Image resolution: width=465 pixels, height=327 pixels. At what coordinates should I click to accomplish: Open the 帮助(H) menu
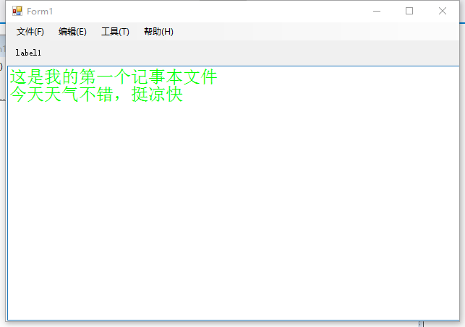[158, 32]
